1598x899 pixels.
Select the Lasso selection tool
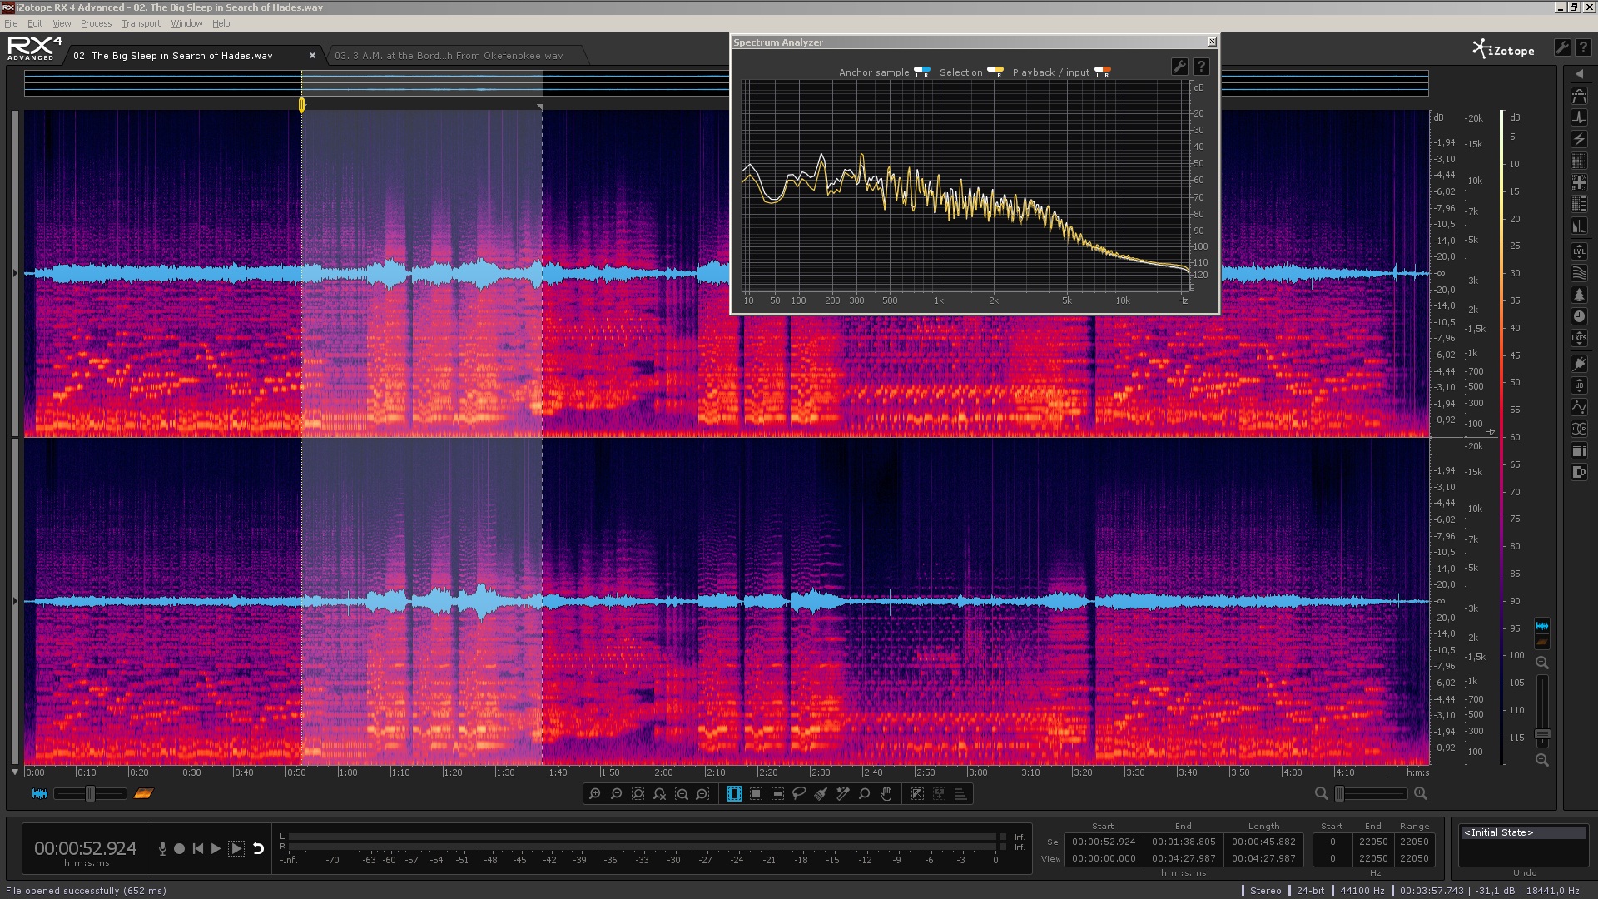[799, 794]
